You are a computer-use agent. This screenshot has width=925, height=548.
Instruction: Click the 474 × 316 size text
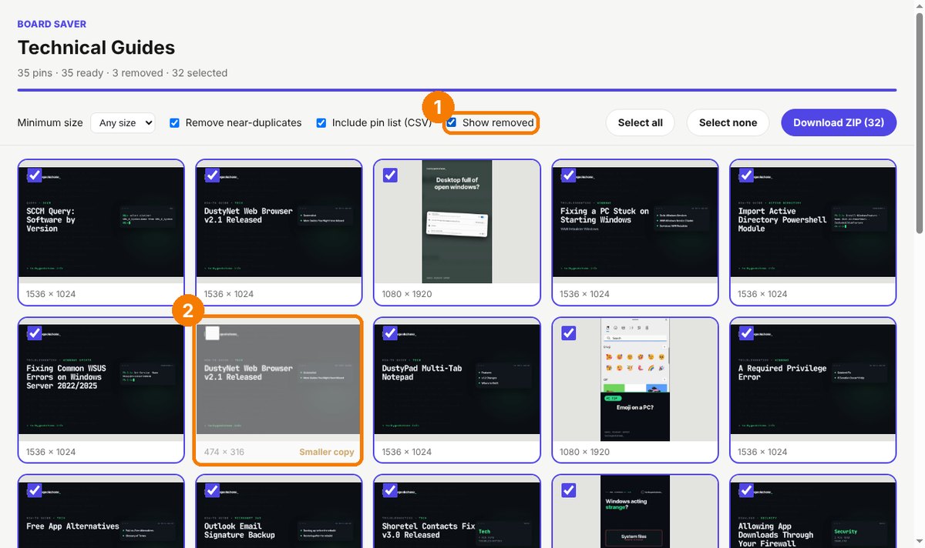(x=224, y=452)
